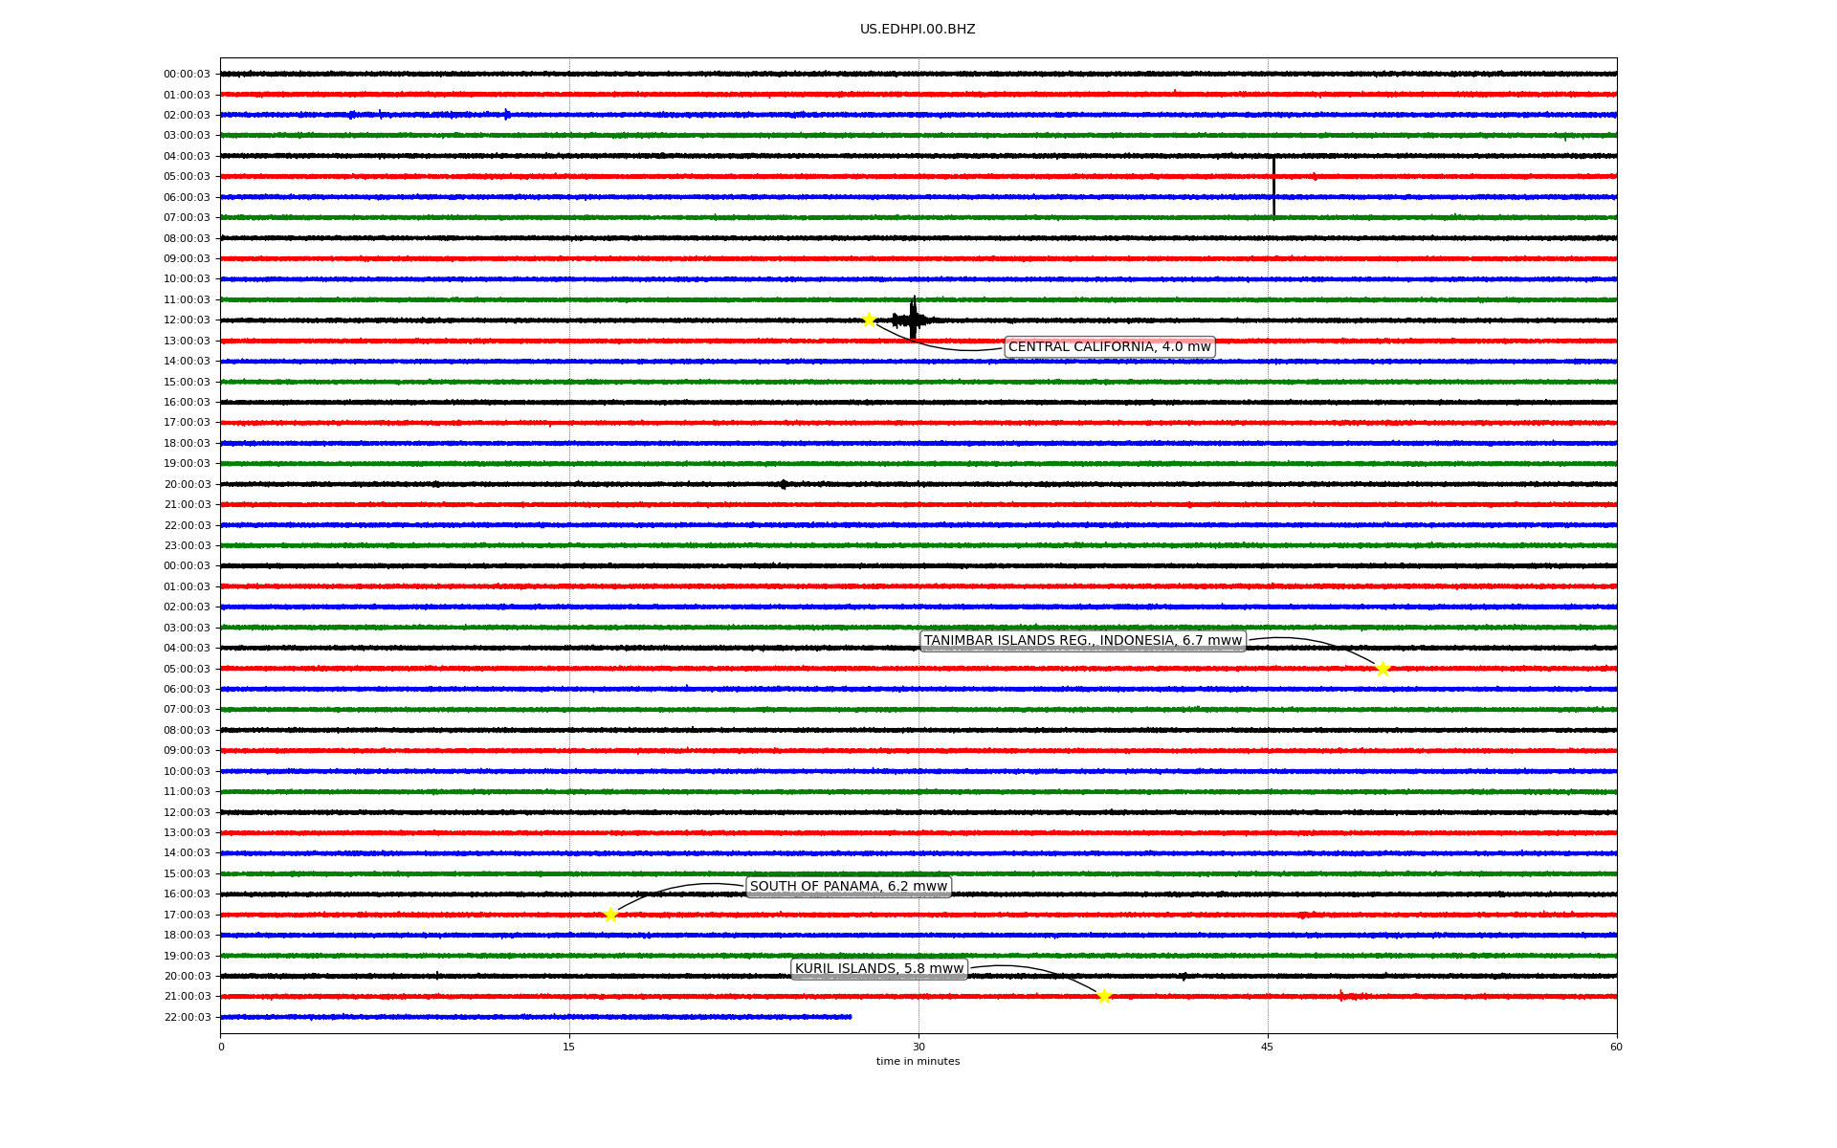
Task: Click the large black waveform burst near Central California star
Action: pos(913,319)
